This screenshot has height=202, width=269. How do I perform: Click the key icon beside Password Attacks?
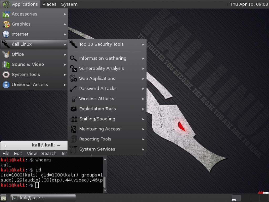pos(74,89)
